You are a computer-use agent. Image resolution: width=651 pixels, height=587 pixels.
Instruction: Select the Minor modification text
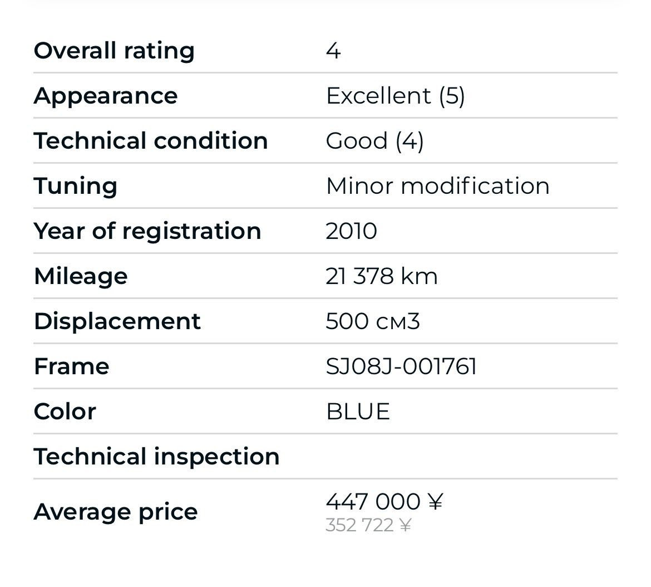point(437,186)
